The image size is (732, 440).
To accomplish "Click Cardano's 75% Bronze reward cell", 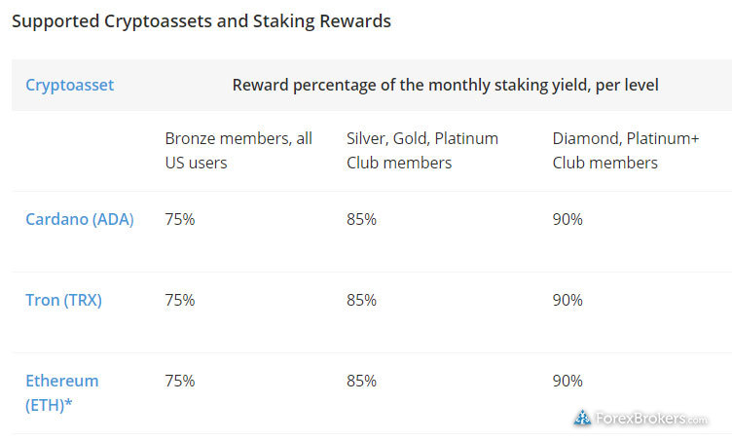I will coord(180,219).
